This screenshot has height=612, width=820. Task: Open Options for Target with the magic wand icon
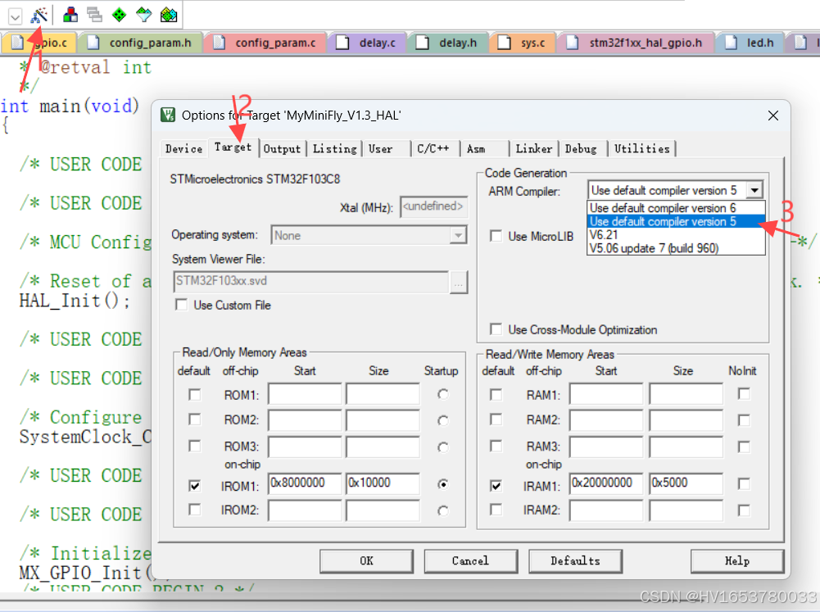(x=39, y=14)
